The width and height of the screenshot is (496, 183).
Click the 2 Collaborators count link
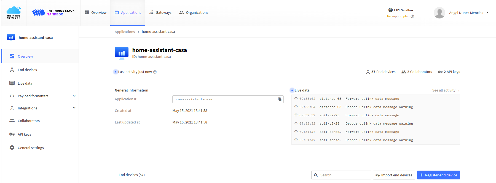pos(417,72)
